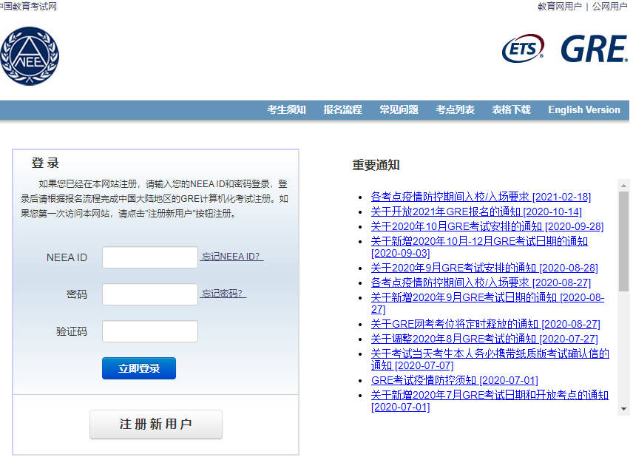Open the 表格下载 menu item
The height and width of the screenshot is (460, 633).
point(511,109)
